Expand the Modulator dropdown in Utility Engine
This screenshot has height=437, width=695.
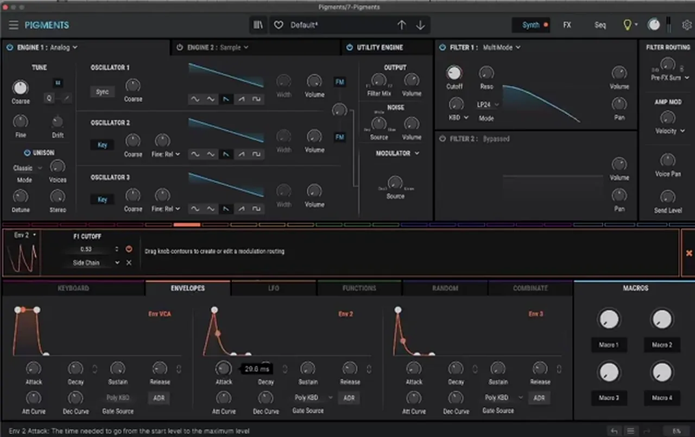pos(398,153)
